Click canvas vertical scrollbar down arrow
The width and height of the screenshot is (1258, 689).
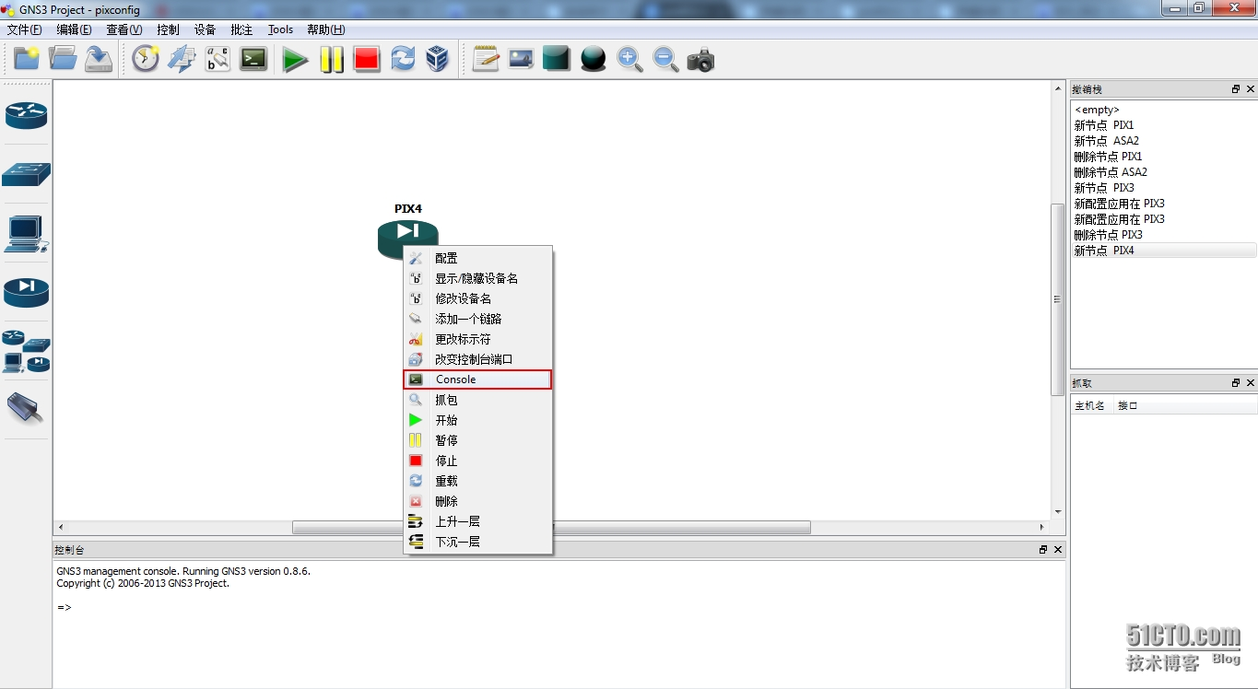pyautogui.click(x=1058, y=512)
